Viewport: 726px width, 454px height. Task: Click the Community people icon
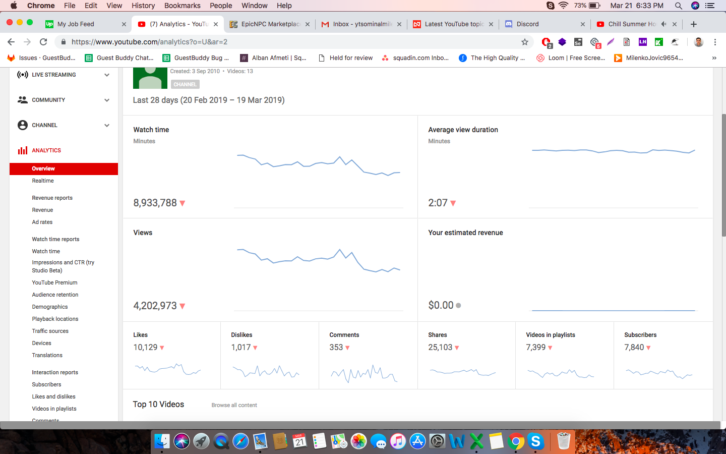23,100
